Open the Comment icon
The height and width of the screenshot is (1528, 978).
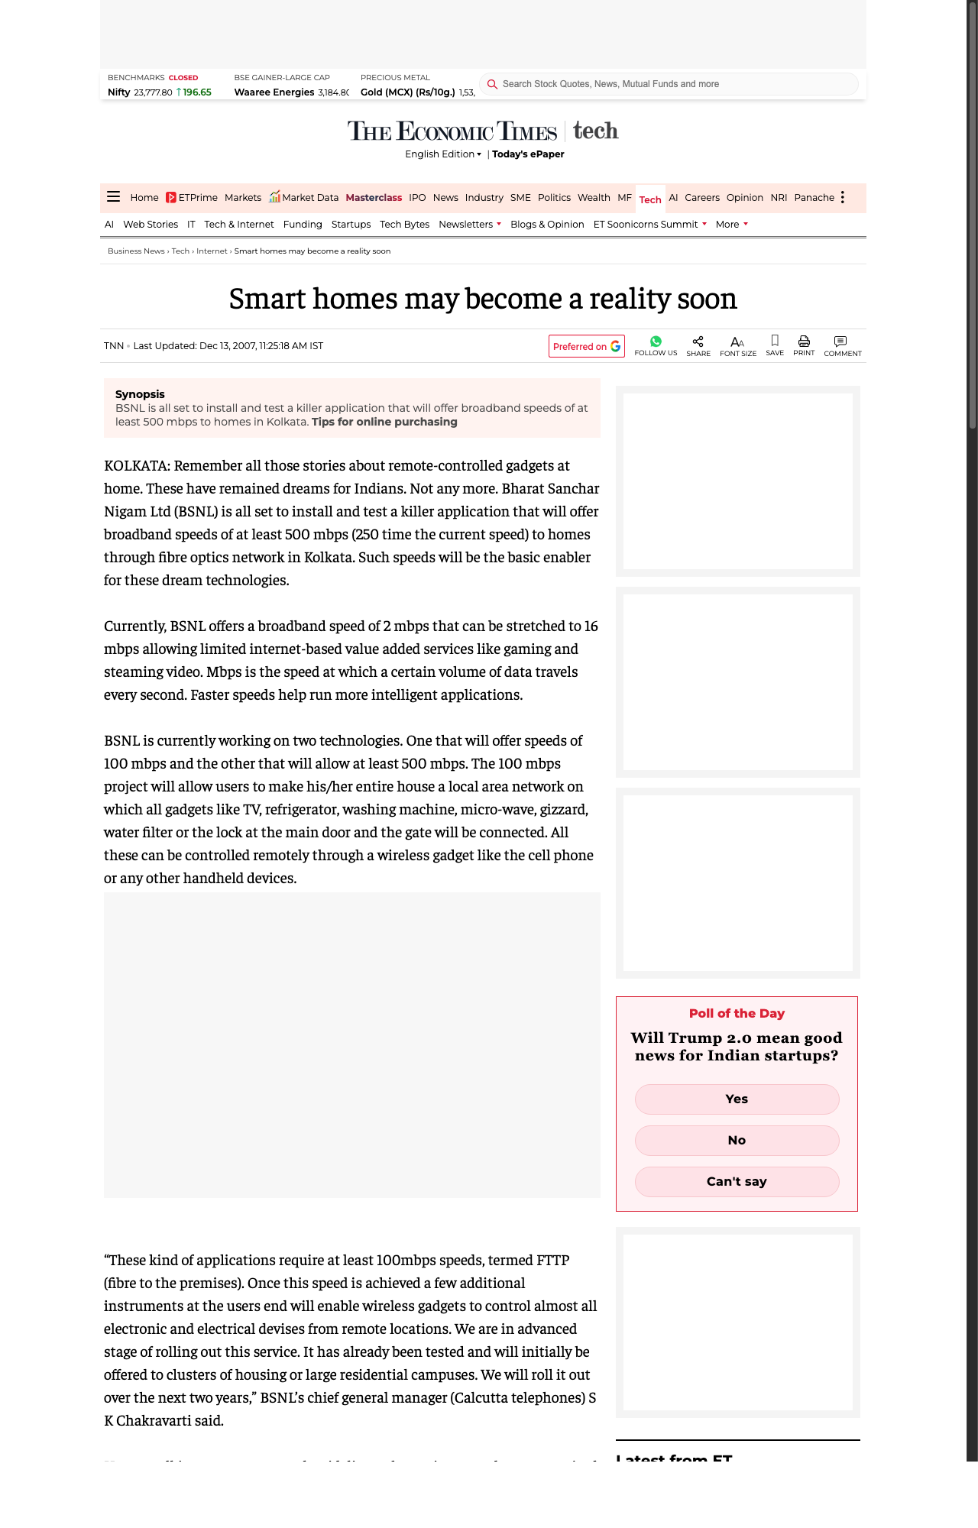click(x=840, y=342)
